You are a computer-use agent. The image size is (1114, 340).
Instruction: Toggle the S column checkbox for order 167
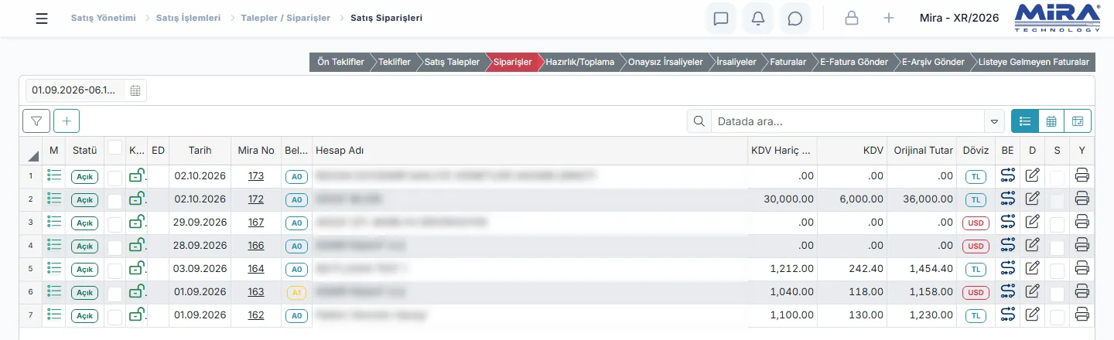[1057, 225]
